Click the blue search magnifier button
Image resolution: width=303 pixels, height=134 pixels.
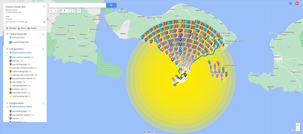[x=111, y=5]
